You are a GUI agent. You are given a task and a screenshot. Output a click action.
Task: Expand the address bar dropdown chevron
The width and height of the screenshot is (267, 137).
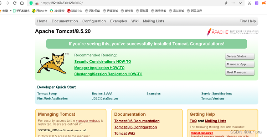(240, 3)
